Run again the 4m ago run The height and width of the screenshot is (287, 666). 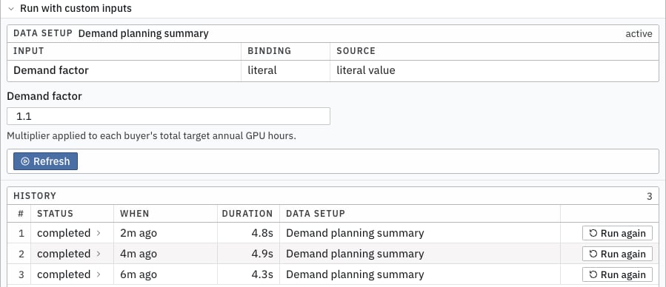click(x=617, y=254)
